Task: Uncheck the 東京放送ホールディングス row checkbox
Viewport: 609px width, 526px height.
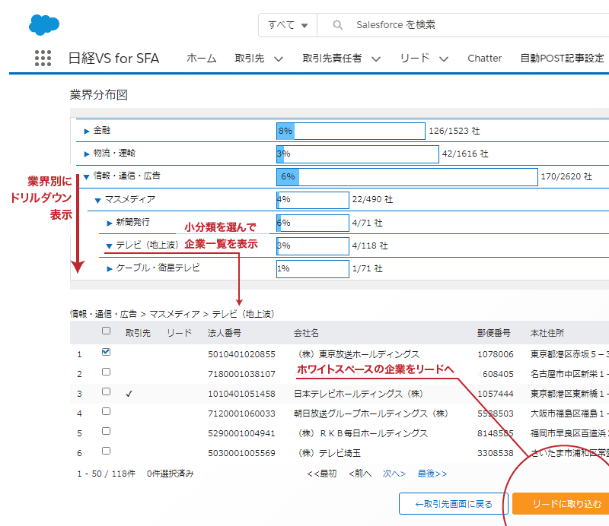Action: (106, 352)
